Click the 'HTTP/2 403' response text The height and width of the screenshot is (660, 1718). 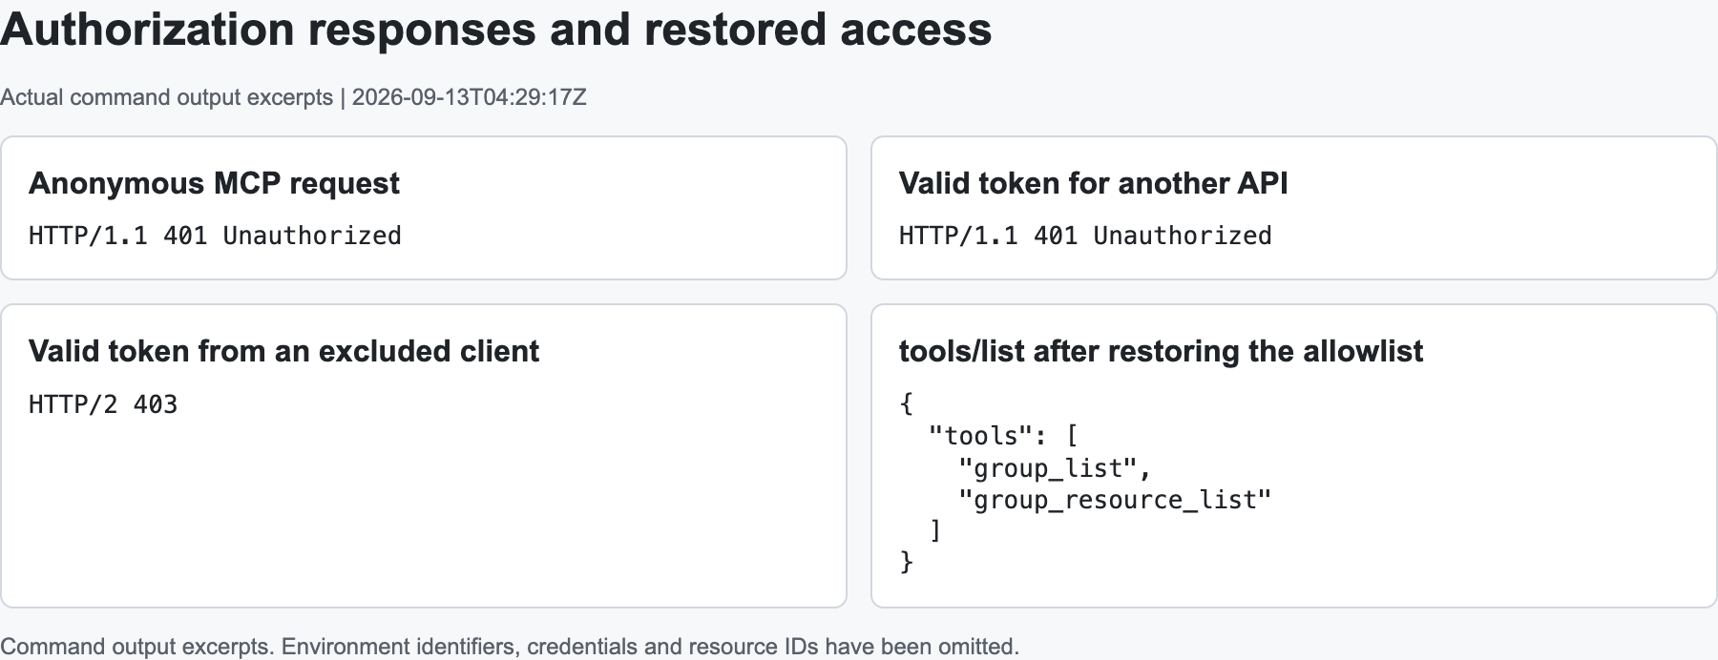[x=103, y=404]
